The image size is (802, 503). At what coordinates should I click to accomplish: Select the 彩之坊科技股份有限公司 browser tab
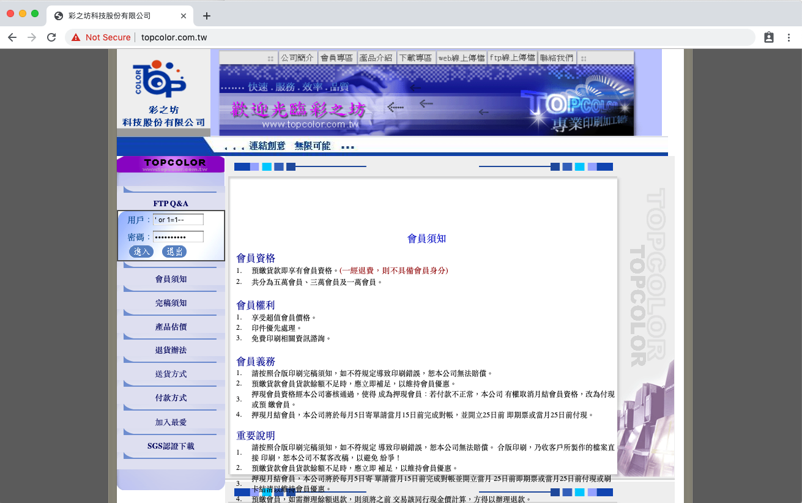[120, 16]
